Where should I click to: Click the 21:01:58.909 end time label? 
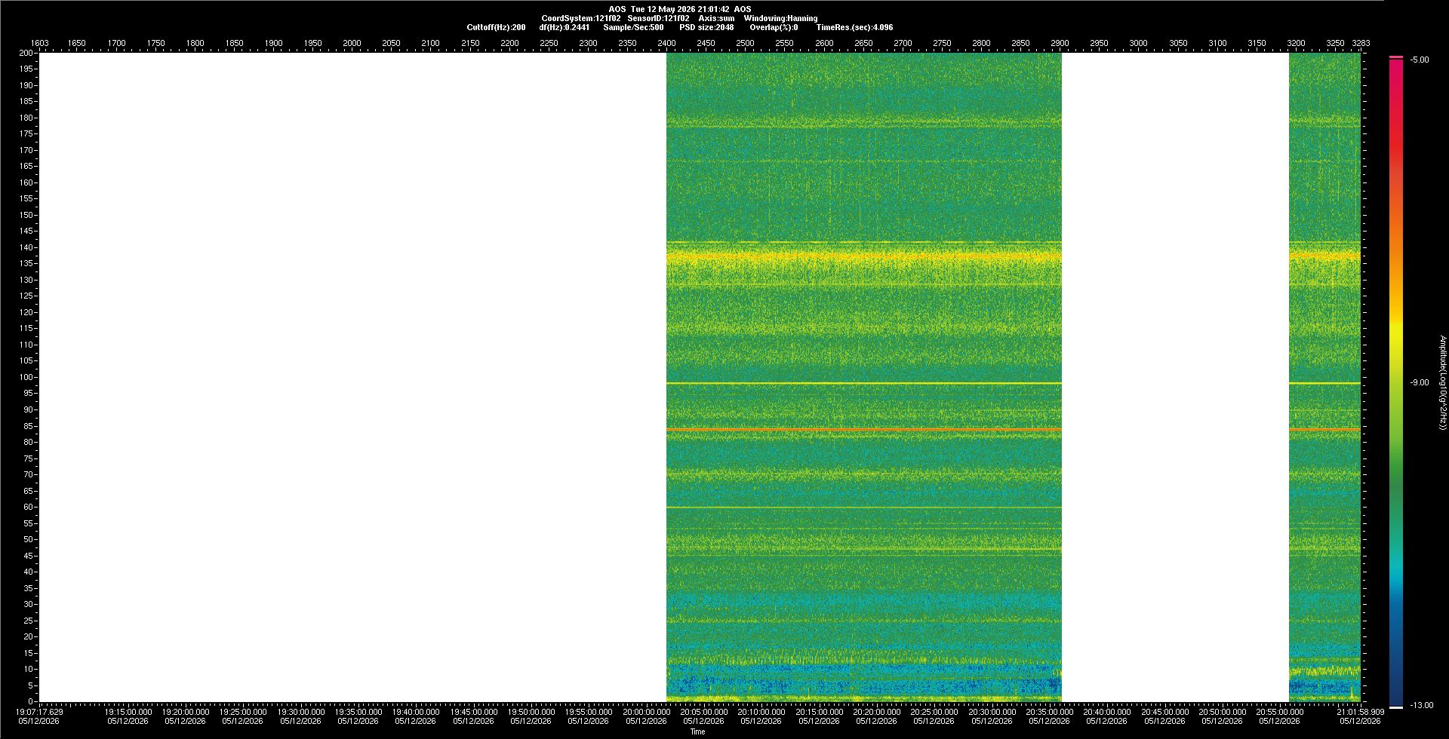coord(1360,712)
